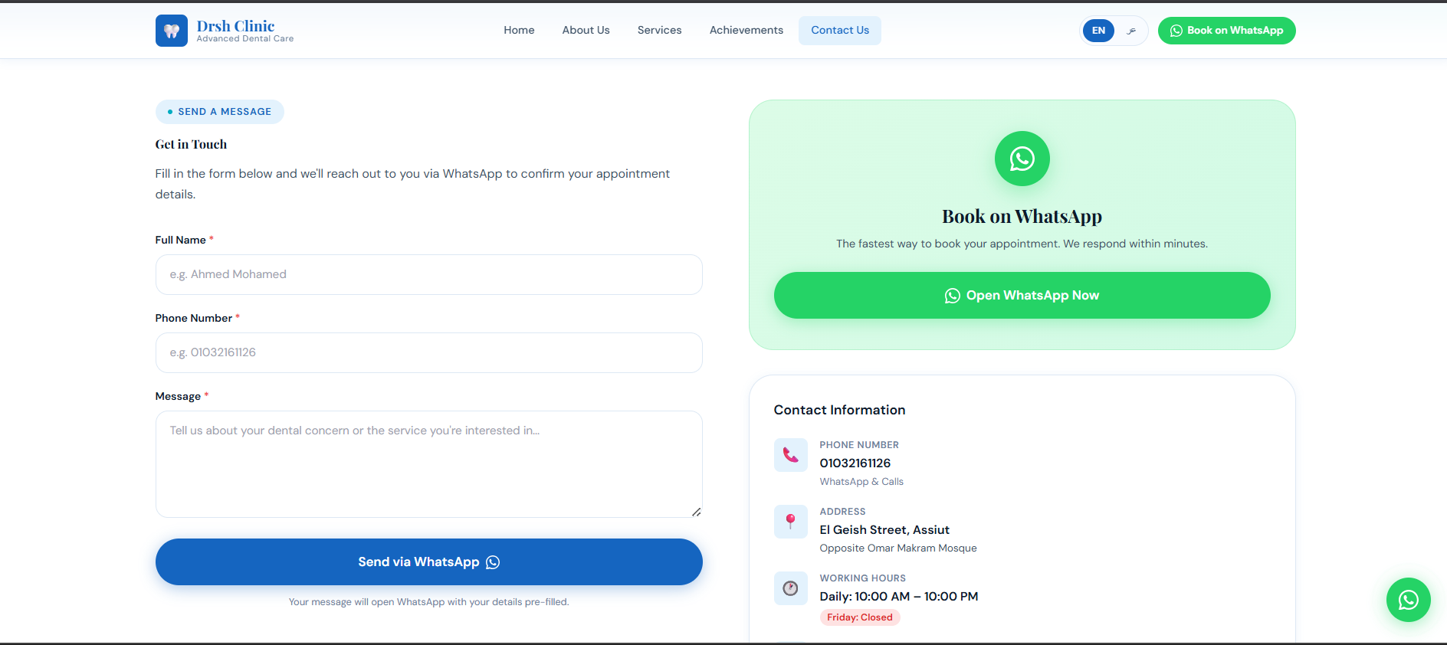This screenshot has height=645, width=1447.
Task: Select the EN language toggle option
Action: coord(1098,31)
